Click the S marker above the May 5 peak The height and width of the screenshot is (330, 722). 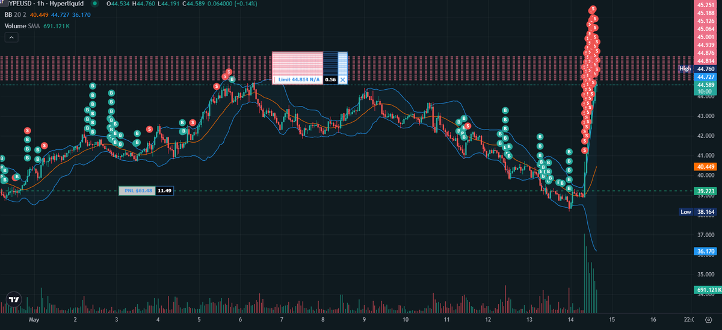[229, 72]
